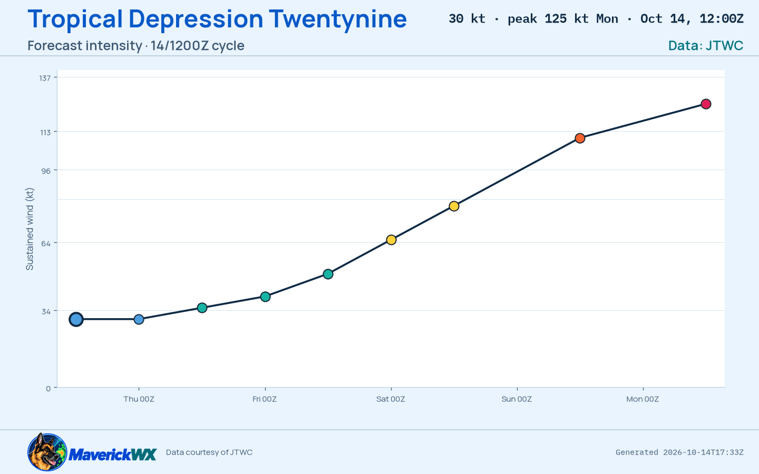Click the red peak 125 kt data point
This screenshot has width=759, height=474.
(x=706, y=104)
